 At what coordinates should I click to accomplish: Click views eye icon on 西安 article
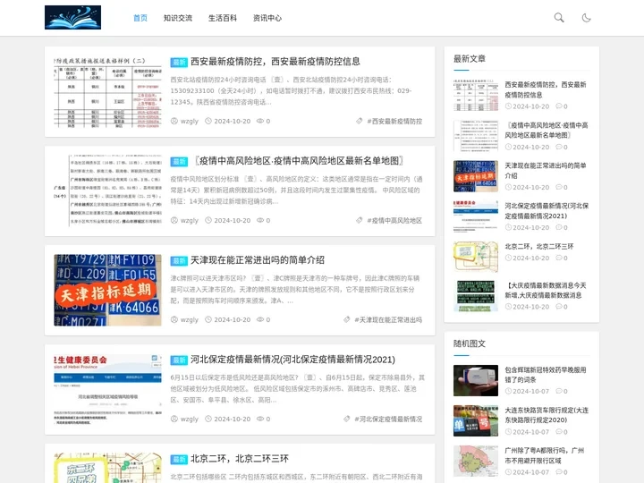click(260, 121)
